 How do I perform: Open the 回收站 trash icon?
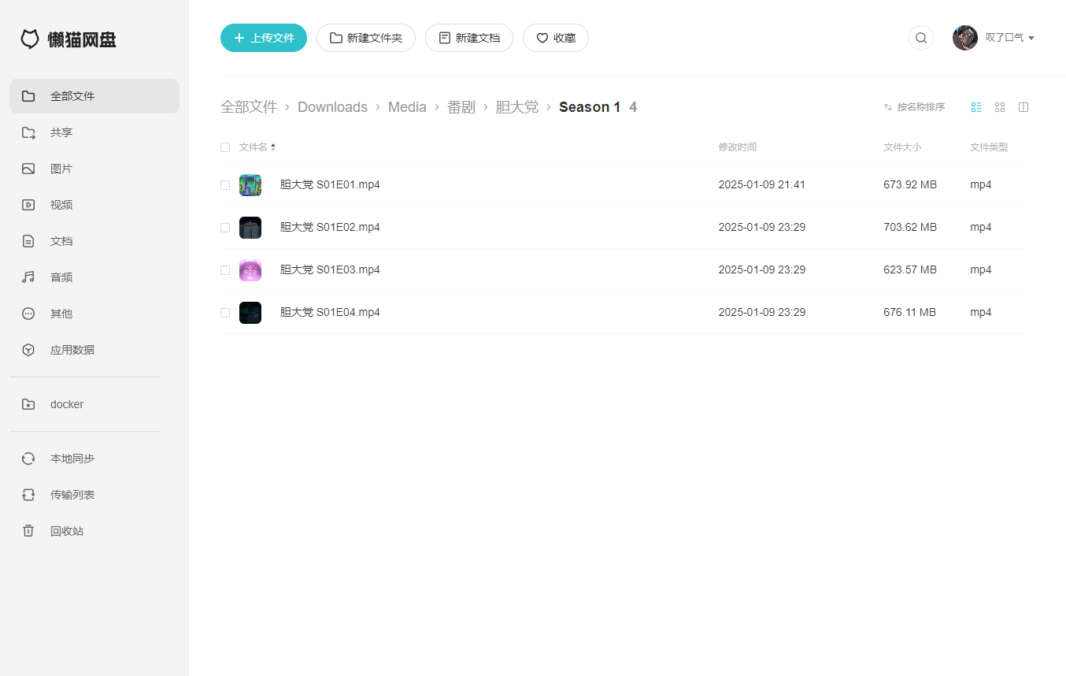[28, 531]
